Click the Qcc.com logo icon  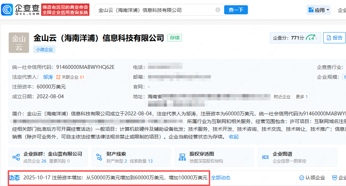point(8,10)
